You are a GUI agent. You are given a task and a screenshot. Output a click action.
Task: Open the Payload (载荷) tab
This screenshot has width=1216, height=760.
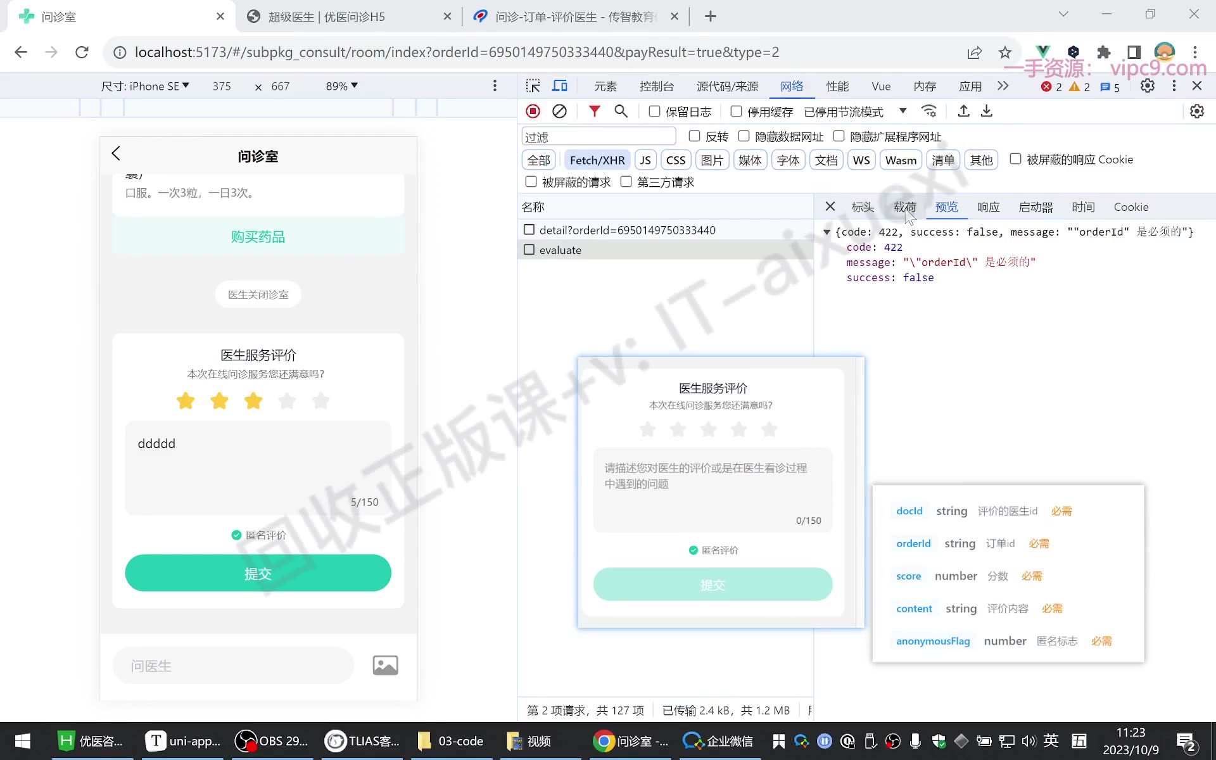[x=904, y=207]
